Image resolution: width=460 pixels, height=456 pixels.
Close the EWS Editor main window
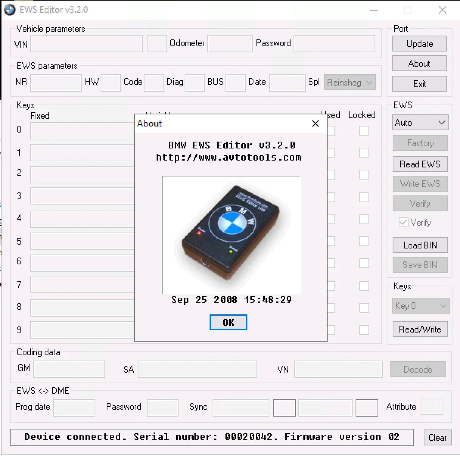(x=443, y=10)
